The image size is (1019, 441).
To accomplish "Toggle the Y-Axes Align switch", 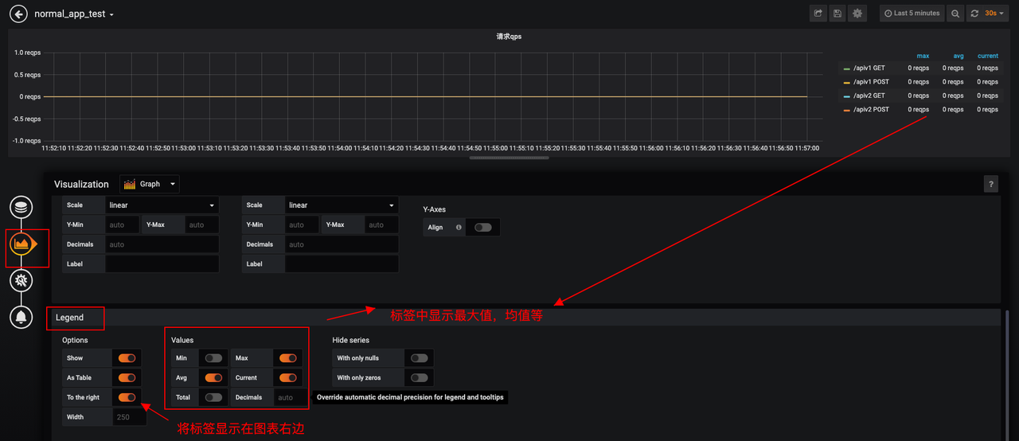I will tap(482, 227).
